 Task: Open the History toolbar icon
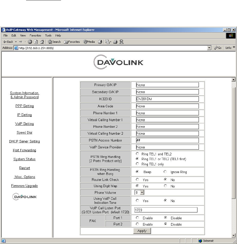click(100, 42)
